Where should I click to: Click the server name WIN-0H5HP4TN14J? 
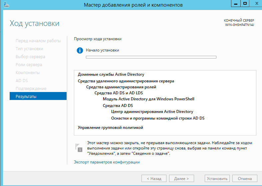pos(239,25)
